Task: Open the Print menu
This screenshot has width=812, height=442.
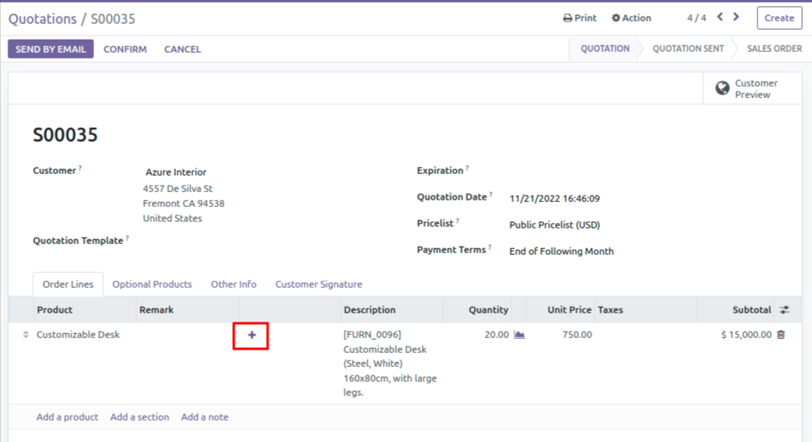Action: click(580, 18)
